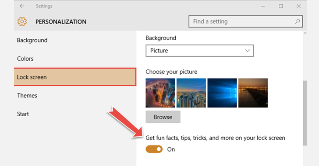Choose the blue Windows logo picture
Image resolution: width=319 pixels, height=166 pixels.
pos(222,93)
